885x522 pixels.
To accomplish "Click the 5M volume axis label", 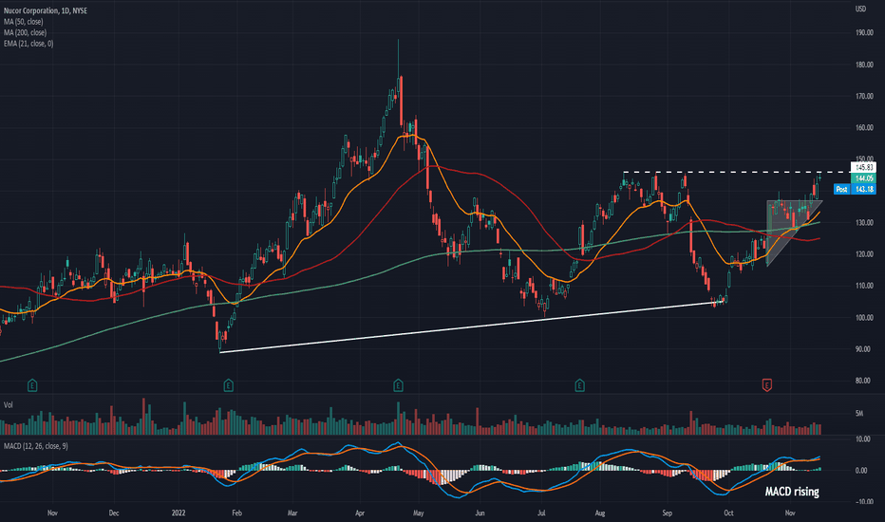I will 859,414.
